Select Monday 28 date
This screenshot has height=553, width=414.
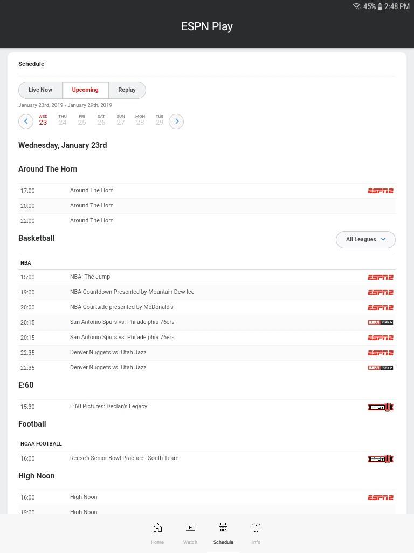(x=140, y=120)
